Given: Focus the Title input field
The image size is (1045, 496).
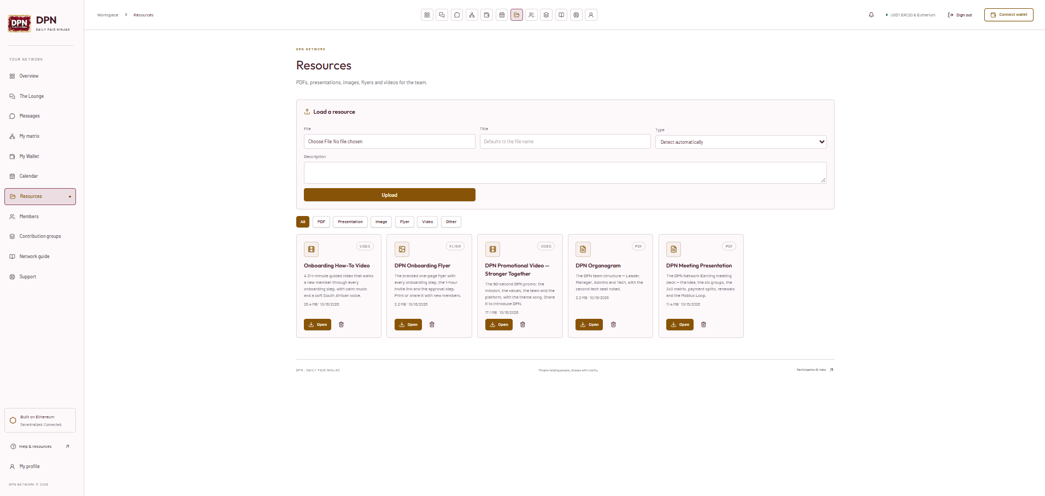Looking at the screenshot, I should point(565,141).
